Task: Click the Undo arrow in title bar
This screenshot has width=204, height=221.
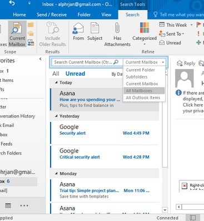Action: coord(12,3)
